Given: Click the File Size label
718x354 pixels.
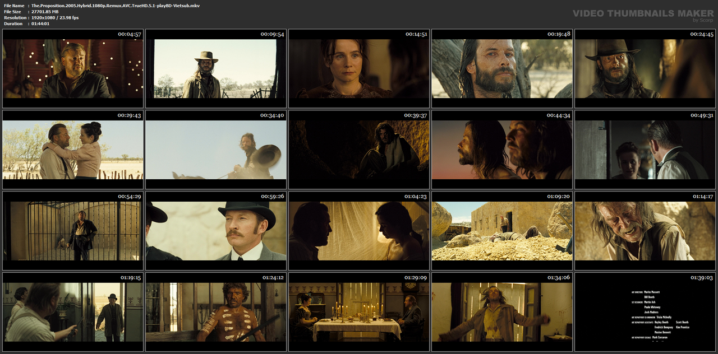Looking at the screenshot, I should point(12,12).
